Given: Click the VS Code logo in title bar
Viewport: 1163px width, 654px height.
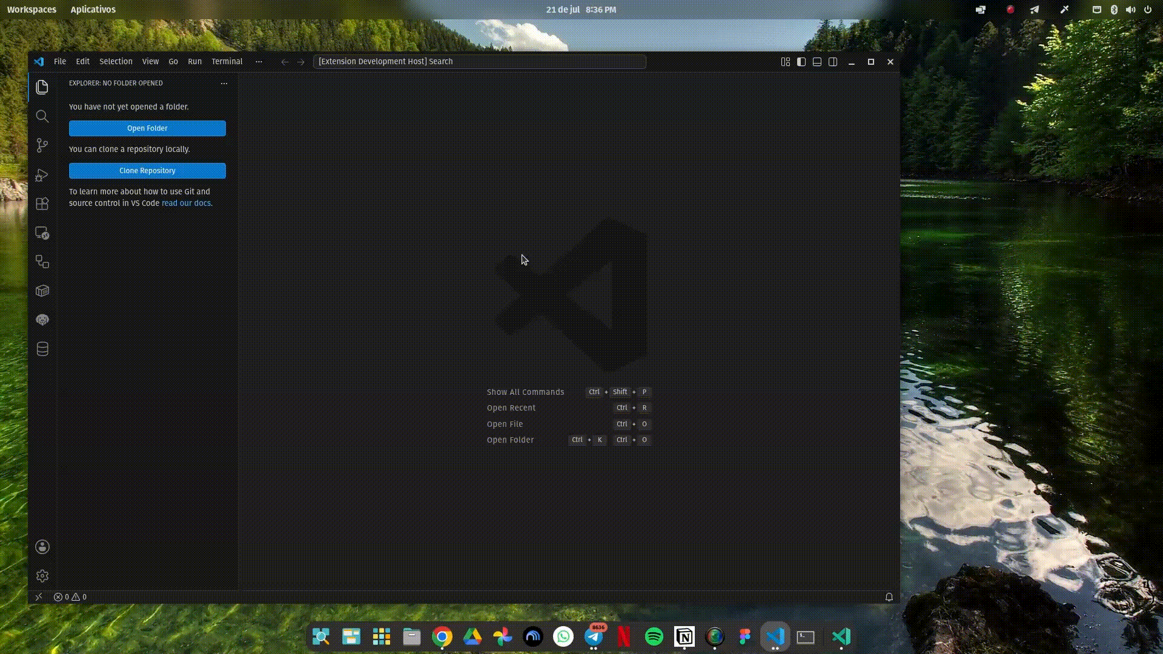Looking at the screenshot, I should point(39,62).
